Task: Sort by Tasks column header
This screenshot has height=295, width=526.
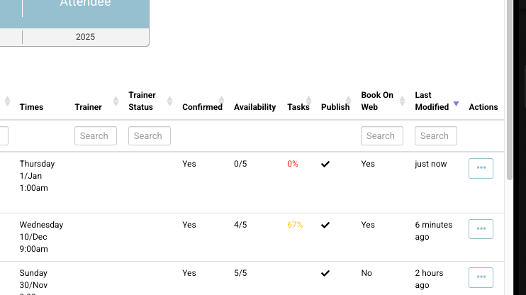Action: [298, 107]
